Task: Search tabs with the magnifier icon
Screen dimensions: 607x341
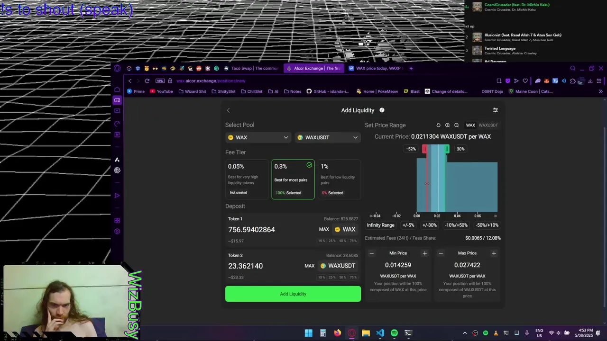Action: (x=573, y=68)
